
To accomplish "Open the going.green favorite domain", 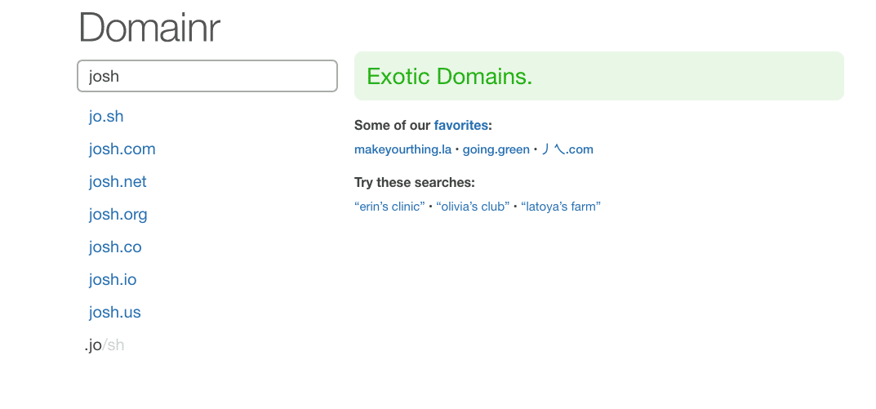I will pos(496,149).
